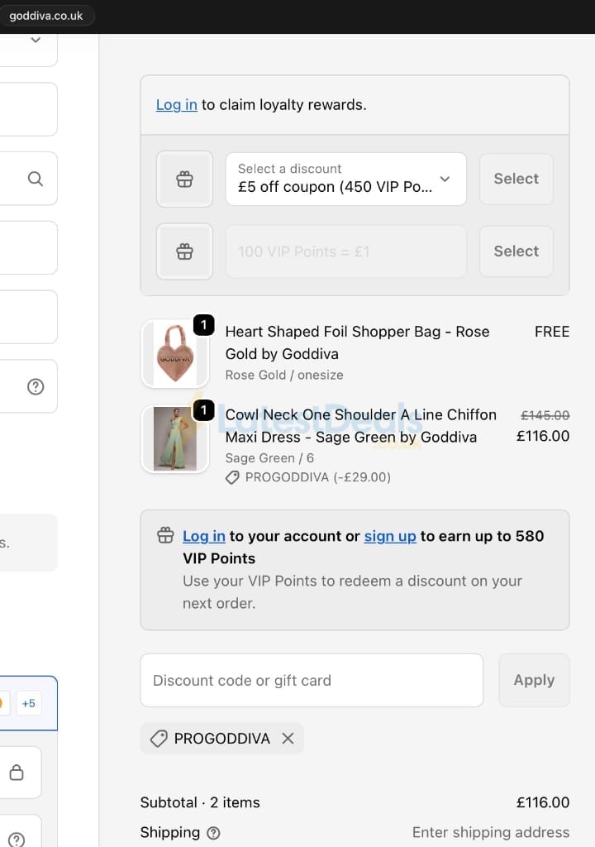Screen dimensions: 595x847
Task: Click the padlock icon in left panel
Action: point(17,773)
